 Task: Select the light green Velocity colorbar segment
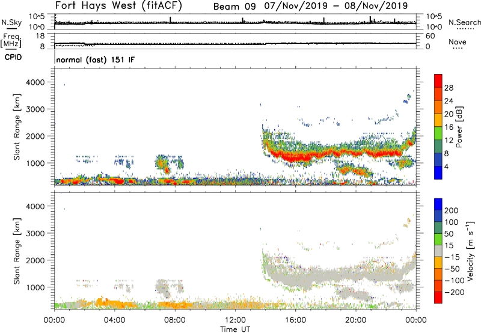438,239
